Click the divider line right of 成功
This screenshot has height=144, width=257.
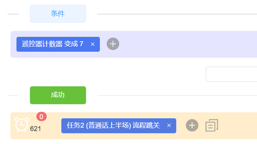click(x=177, y=95)
